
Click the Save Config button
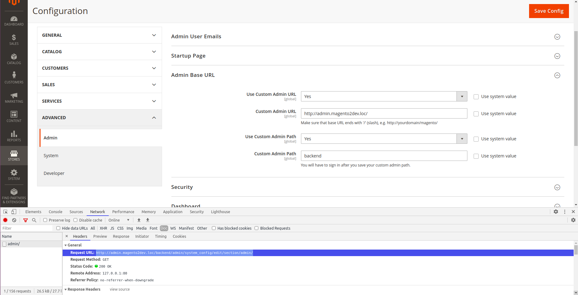(548, 11)
